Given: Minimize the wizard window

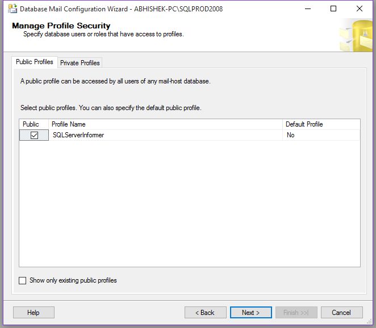Looking at the screenshot, I should pyautogui.click(x=308, y=9).
